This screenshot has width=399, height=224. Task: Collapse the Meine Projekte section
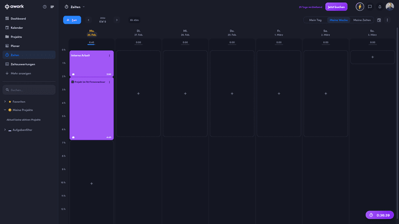pos(5,110)
